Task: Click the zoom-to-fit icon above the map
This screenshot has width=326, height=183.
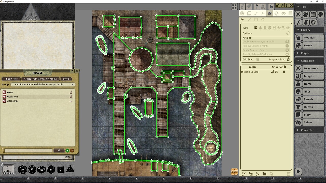Action: click(234, 7)
